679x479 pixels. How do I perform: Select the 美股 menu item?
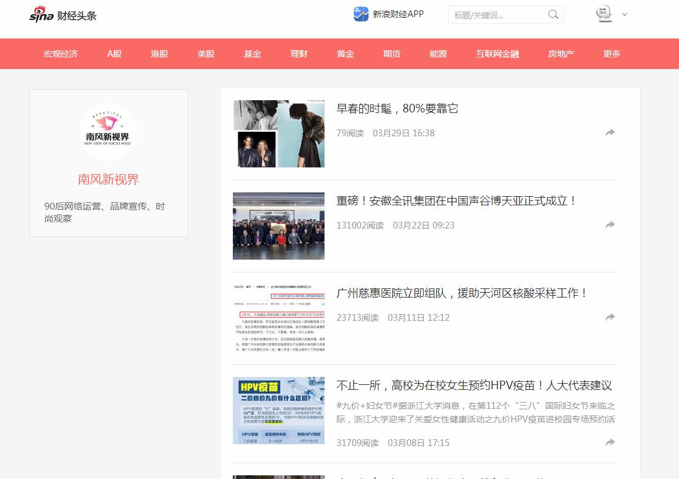(x=206, y=54)
